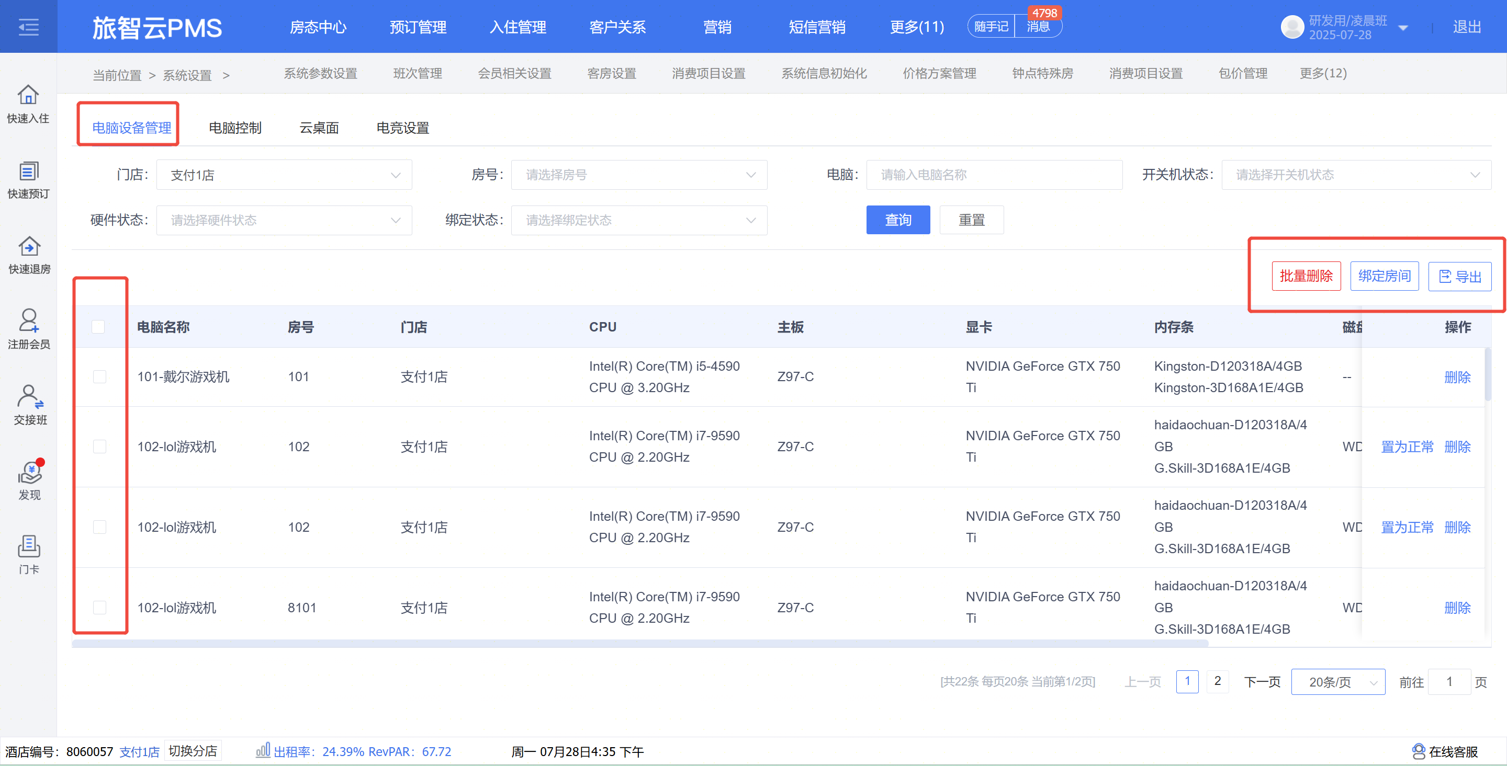The image size is (1507, 766).
Task: Open 系统参数设置 submenu item
Action: coord(321,73)
